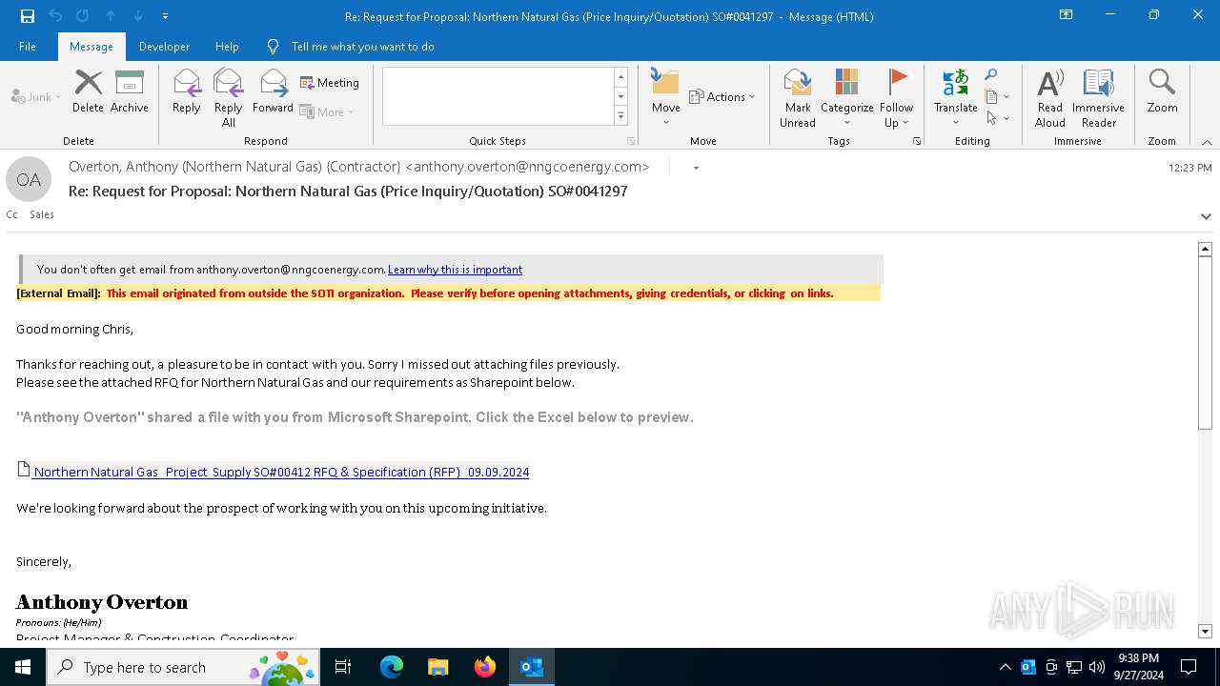Open the Zoom dialog

pos(1162,92)
